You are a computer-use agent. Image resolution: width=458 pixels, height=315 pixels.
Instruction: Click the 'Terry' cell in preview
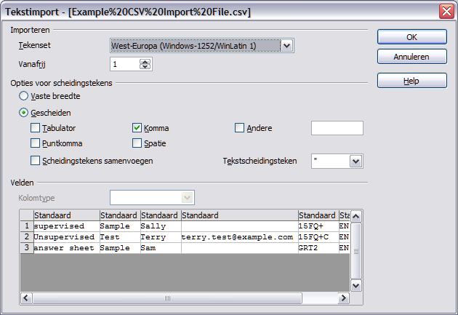click(x=161, y=237)
